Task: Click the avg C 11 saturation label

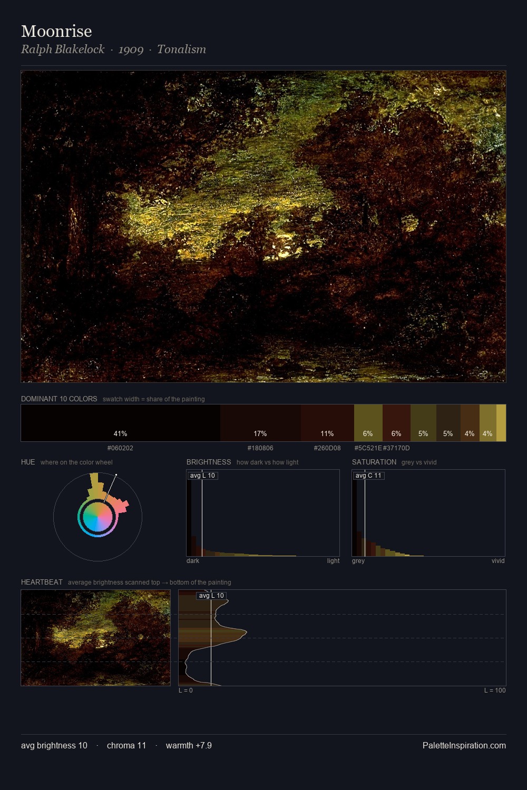Action: pos(368,476)
